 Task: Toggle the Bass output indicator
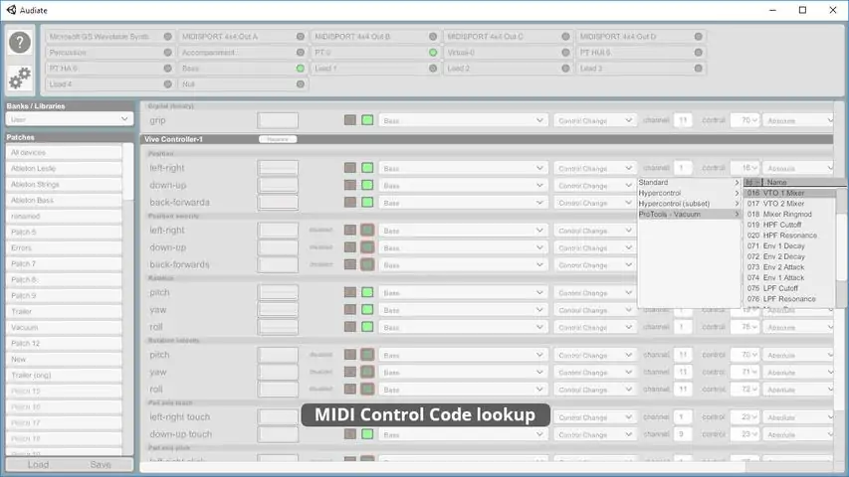(300, 69)
